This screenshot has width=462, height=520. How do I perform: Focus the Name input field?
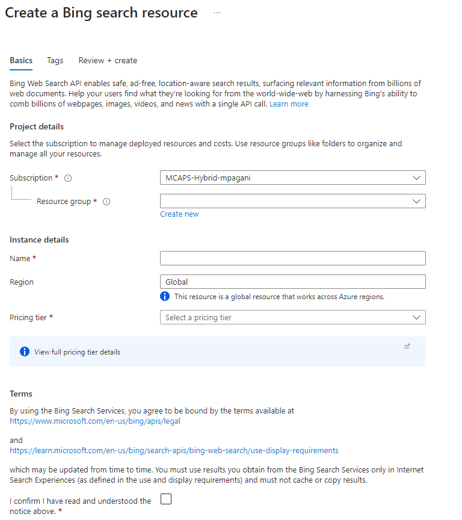(x=292, y=258)
